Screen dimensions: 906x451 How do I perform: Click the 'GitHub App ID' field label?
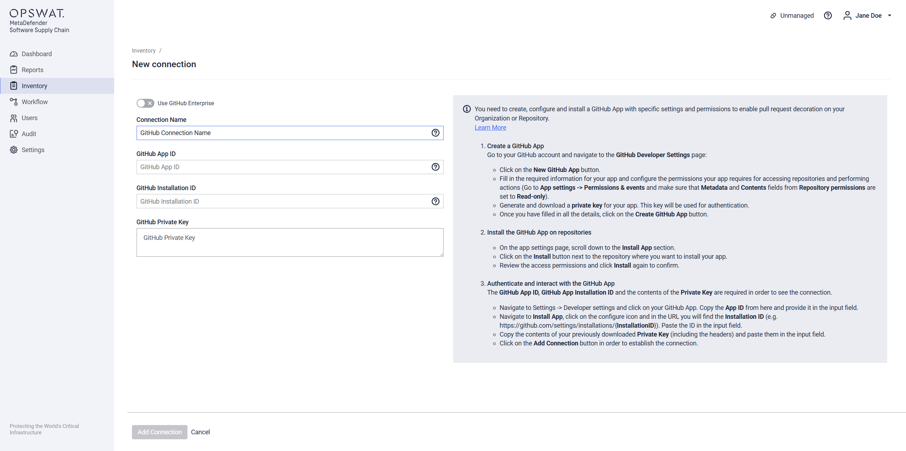pos(156,154)
